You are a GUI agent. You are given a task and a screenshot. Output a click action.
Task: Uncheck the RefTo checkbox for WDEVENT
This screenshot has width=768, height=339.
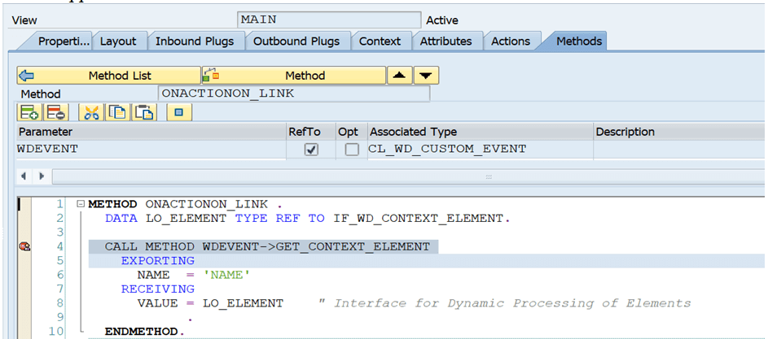coord(311,150)
